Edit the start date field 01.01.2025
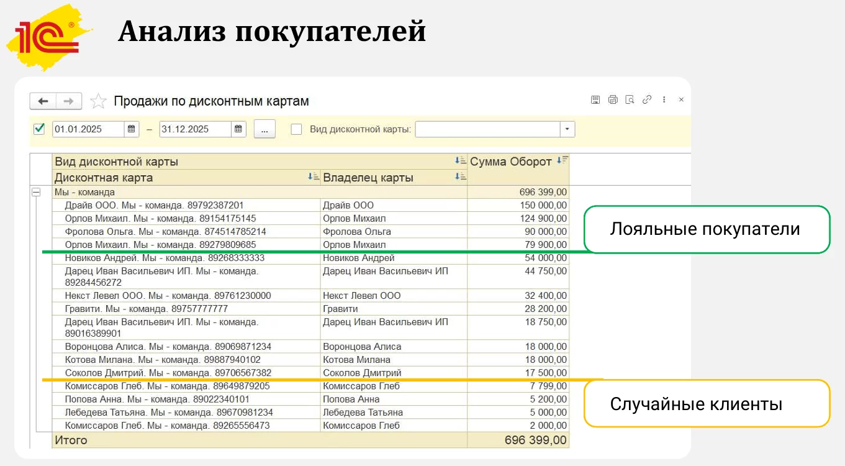845x466 pixels. click(89, 129)
